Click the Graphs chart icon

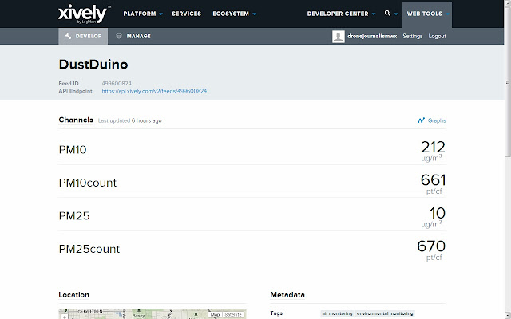coord(421,120)
